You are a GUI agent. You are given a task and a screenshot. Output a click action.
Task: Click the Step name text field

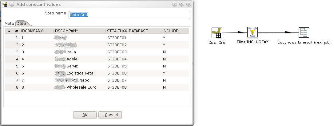[129, 15]
